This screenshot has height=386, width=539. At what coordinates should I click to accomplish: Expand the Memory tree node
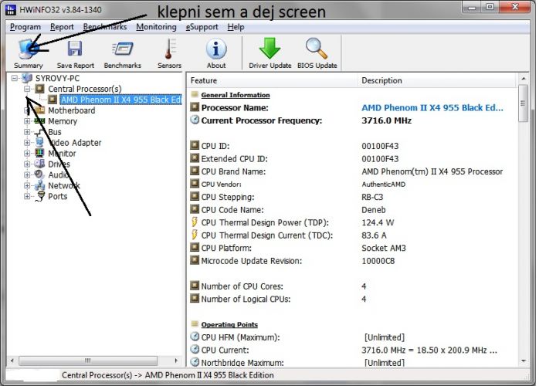tap(27, 121)
